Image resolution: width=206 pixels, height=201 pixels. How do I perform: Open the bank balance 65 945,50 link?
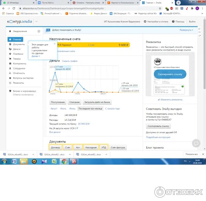pos(84,124)
